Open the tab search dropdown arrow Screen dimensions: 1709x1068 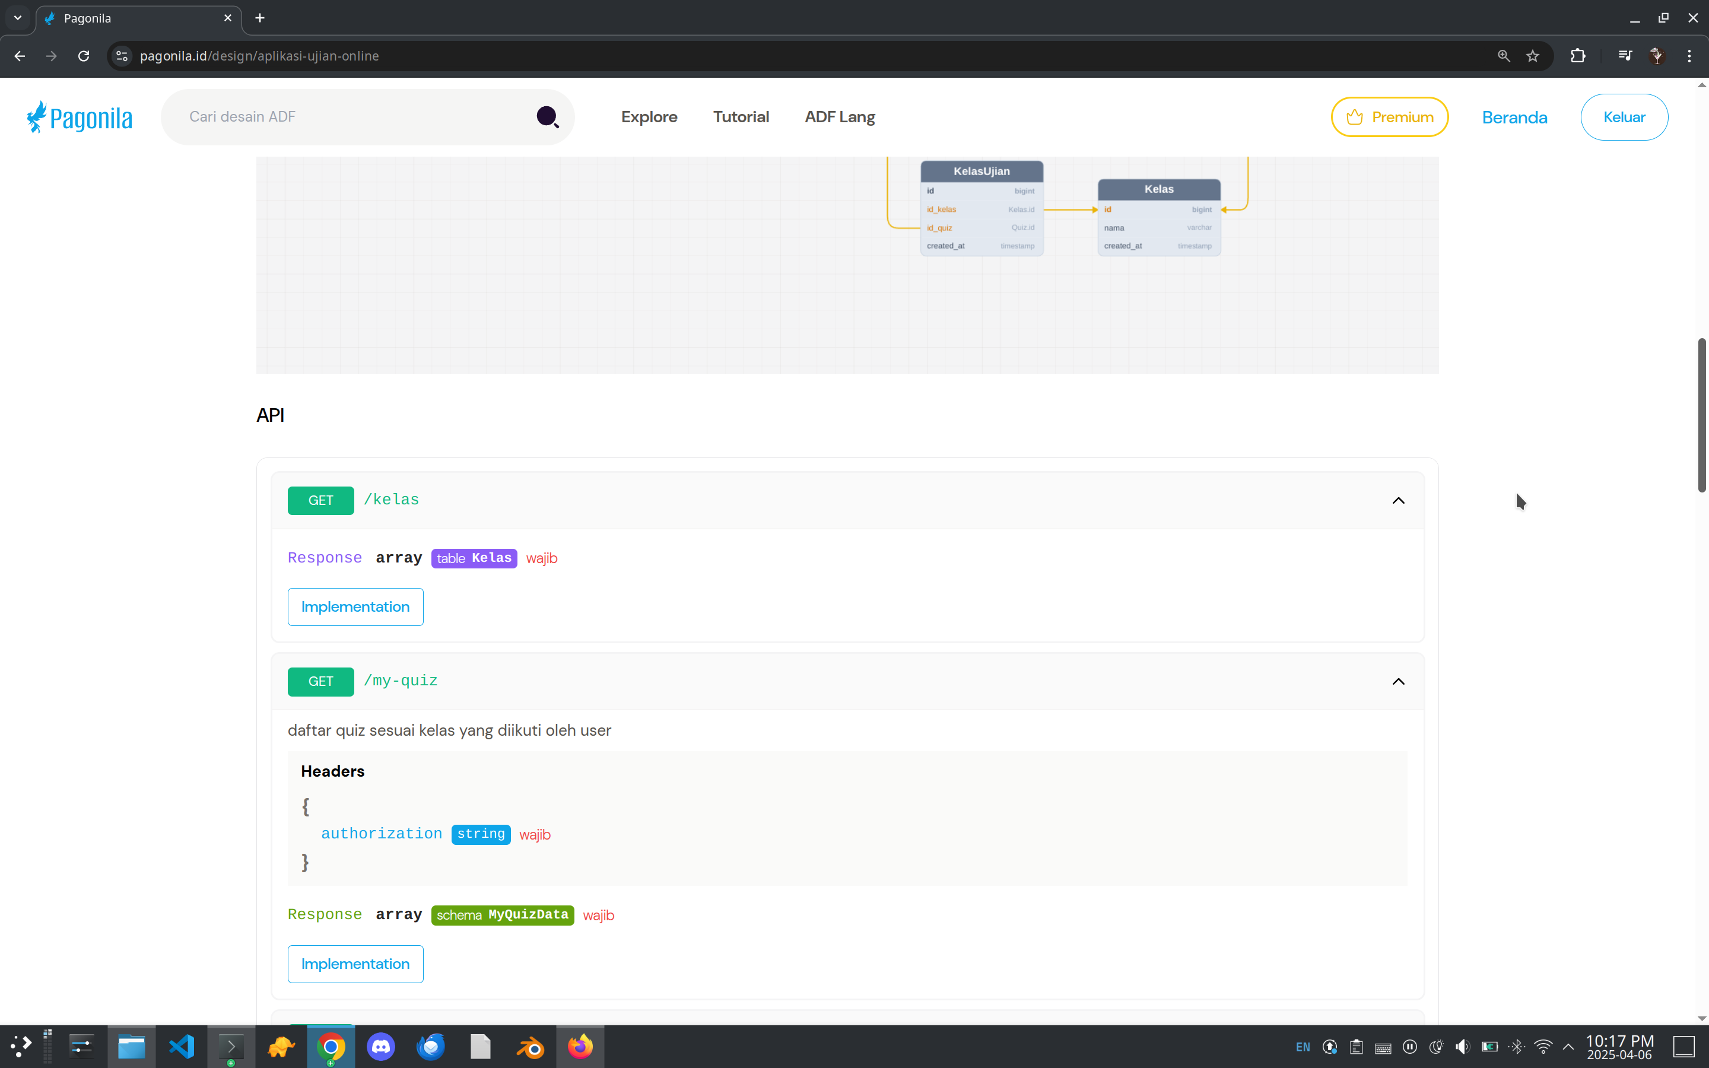(x=18, y=18)
